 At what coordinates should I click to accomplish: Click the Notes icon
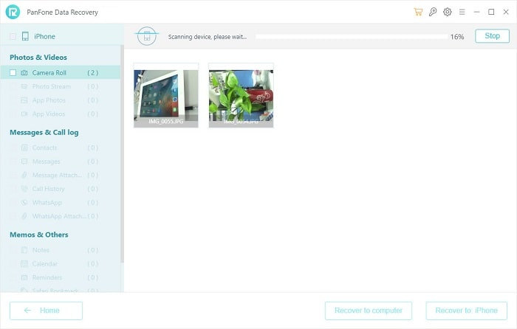coord(24,250)
